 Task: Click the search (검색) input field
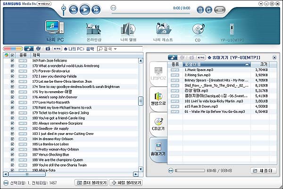[120, 49]
